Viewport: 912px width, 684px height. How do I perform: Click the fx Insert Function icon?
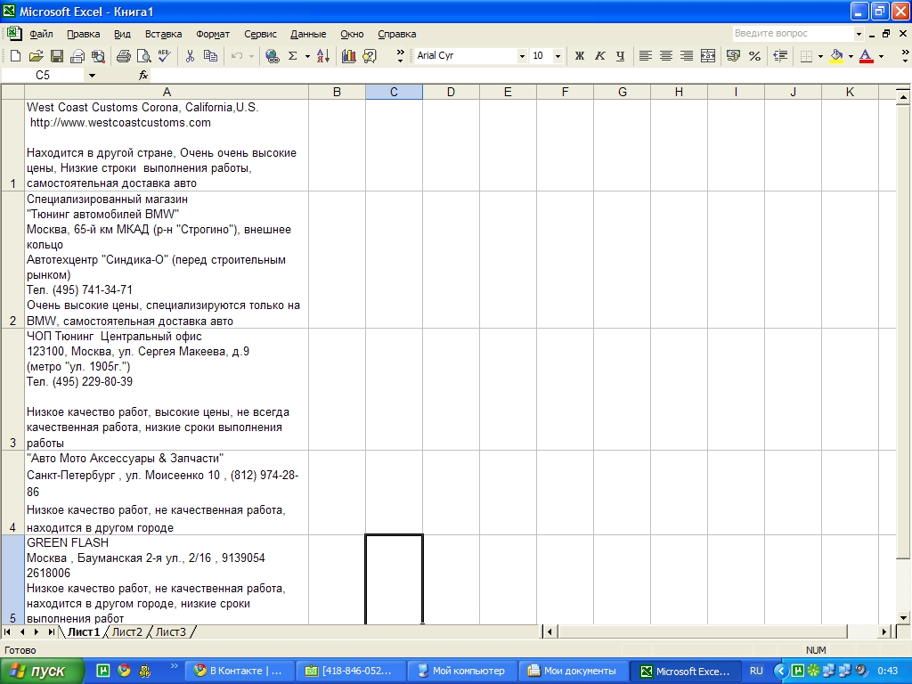143,75
